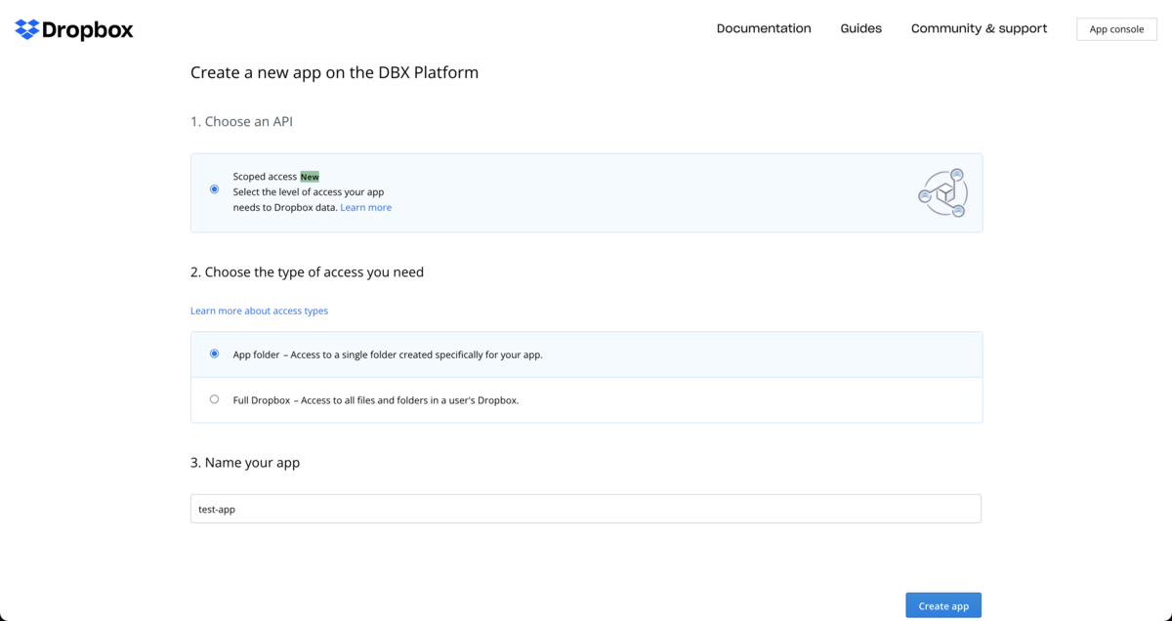
Task: Select the Scoped access radio button
Action: (x=215, y=189)
